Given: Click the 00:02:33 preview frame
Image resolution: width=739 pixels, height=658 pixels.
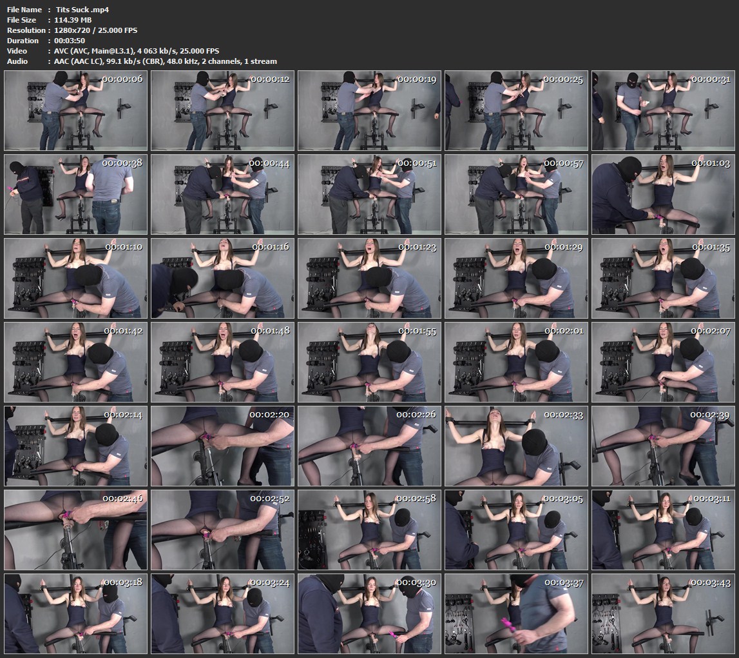Looking at the screenshot, I should click(x=517, y=446).
